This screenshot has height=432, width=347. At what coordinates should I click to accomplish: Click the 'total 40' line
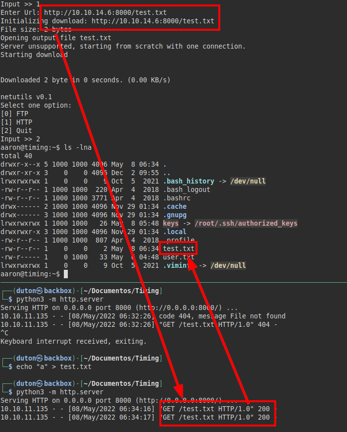[x=16, y=156]
